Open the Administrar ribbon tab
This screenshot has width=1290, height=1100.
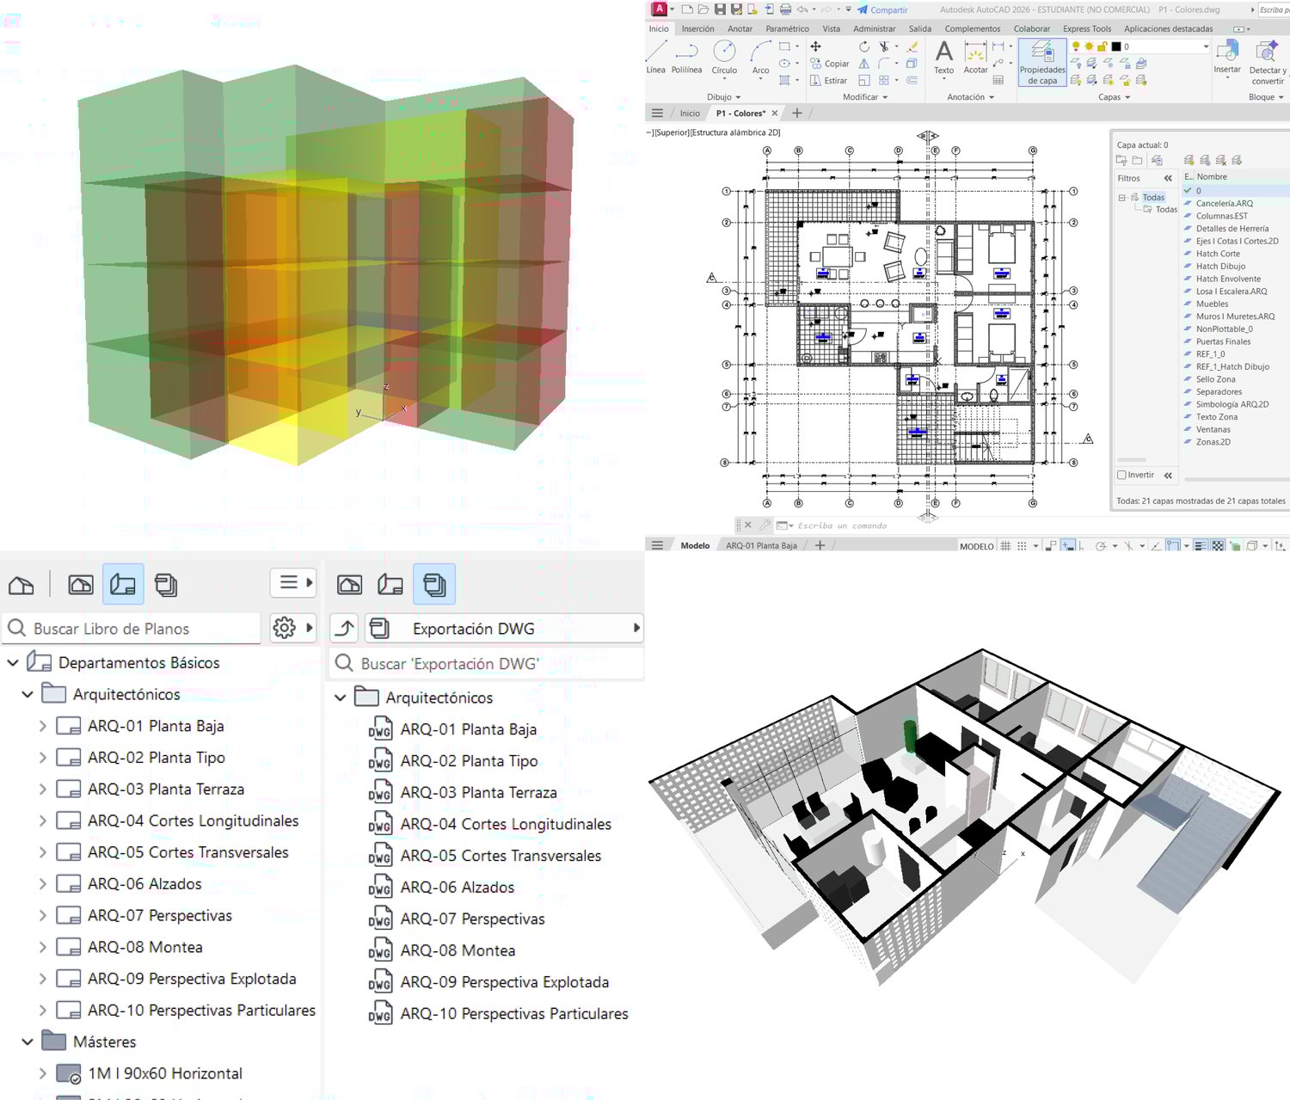[874, 28]
